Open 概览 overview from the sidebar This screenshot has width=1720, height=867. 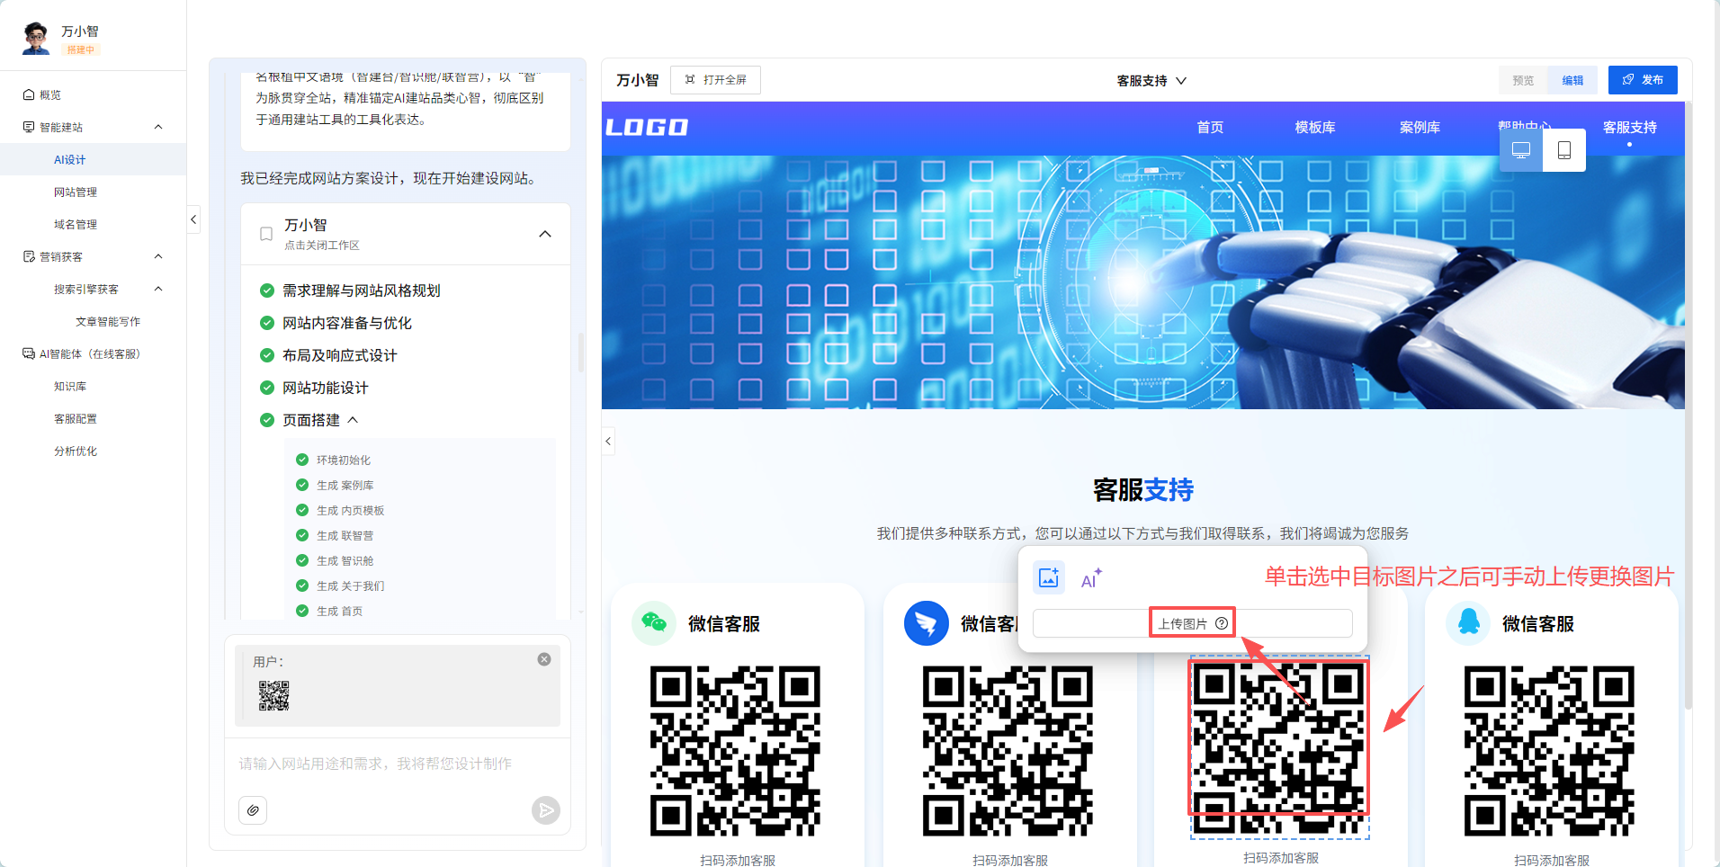50,94
